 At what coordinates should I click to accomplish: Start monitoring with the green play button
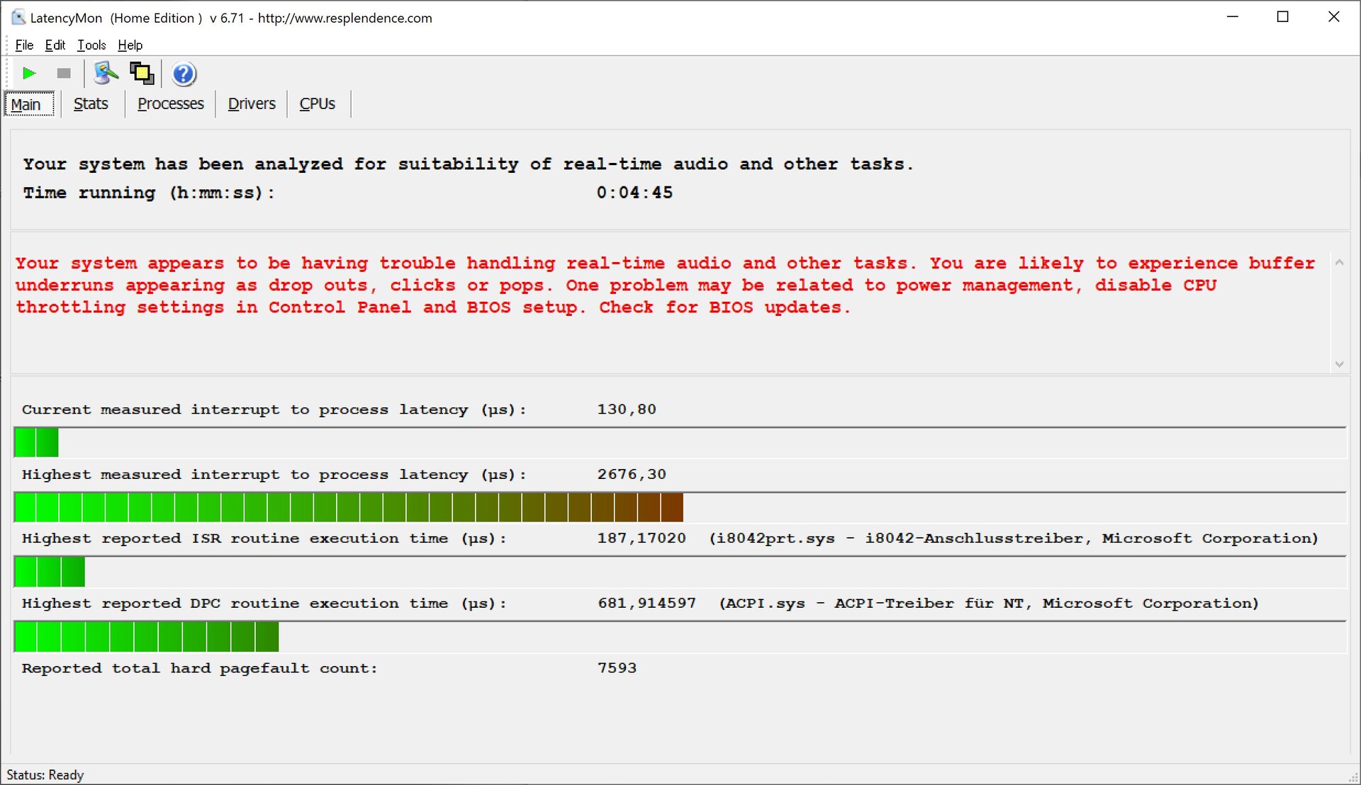tap(29, 73)
